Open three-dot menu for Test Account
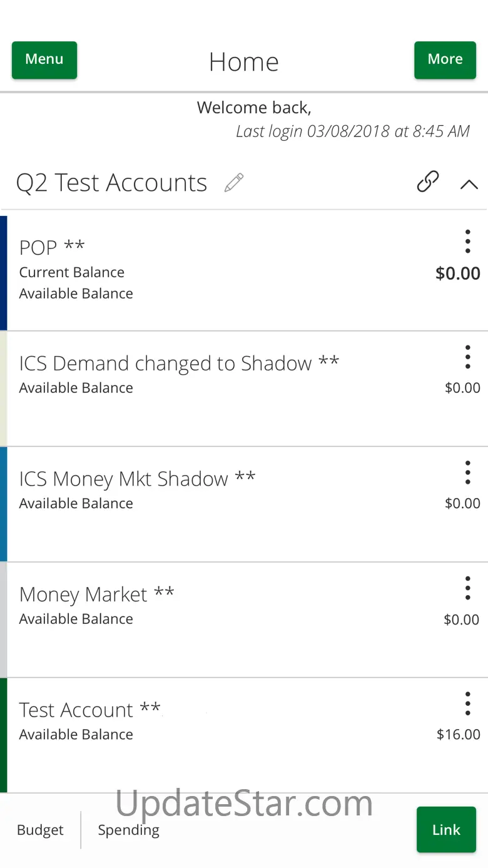488x868 pixels. (x=467, y=704)
